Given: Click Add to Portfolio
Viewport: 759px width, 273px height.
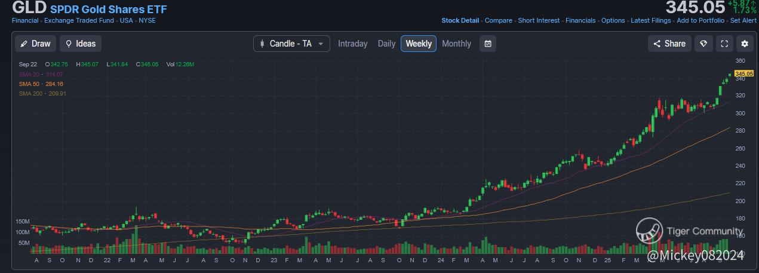Looking at the screenshot, I should [x=700, y=20].
